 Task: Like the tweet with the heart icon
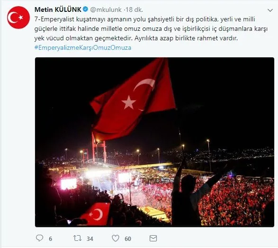[x=116, y=238]
